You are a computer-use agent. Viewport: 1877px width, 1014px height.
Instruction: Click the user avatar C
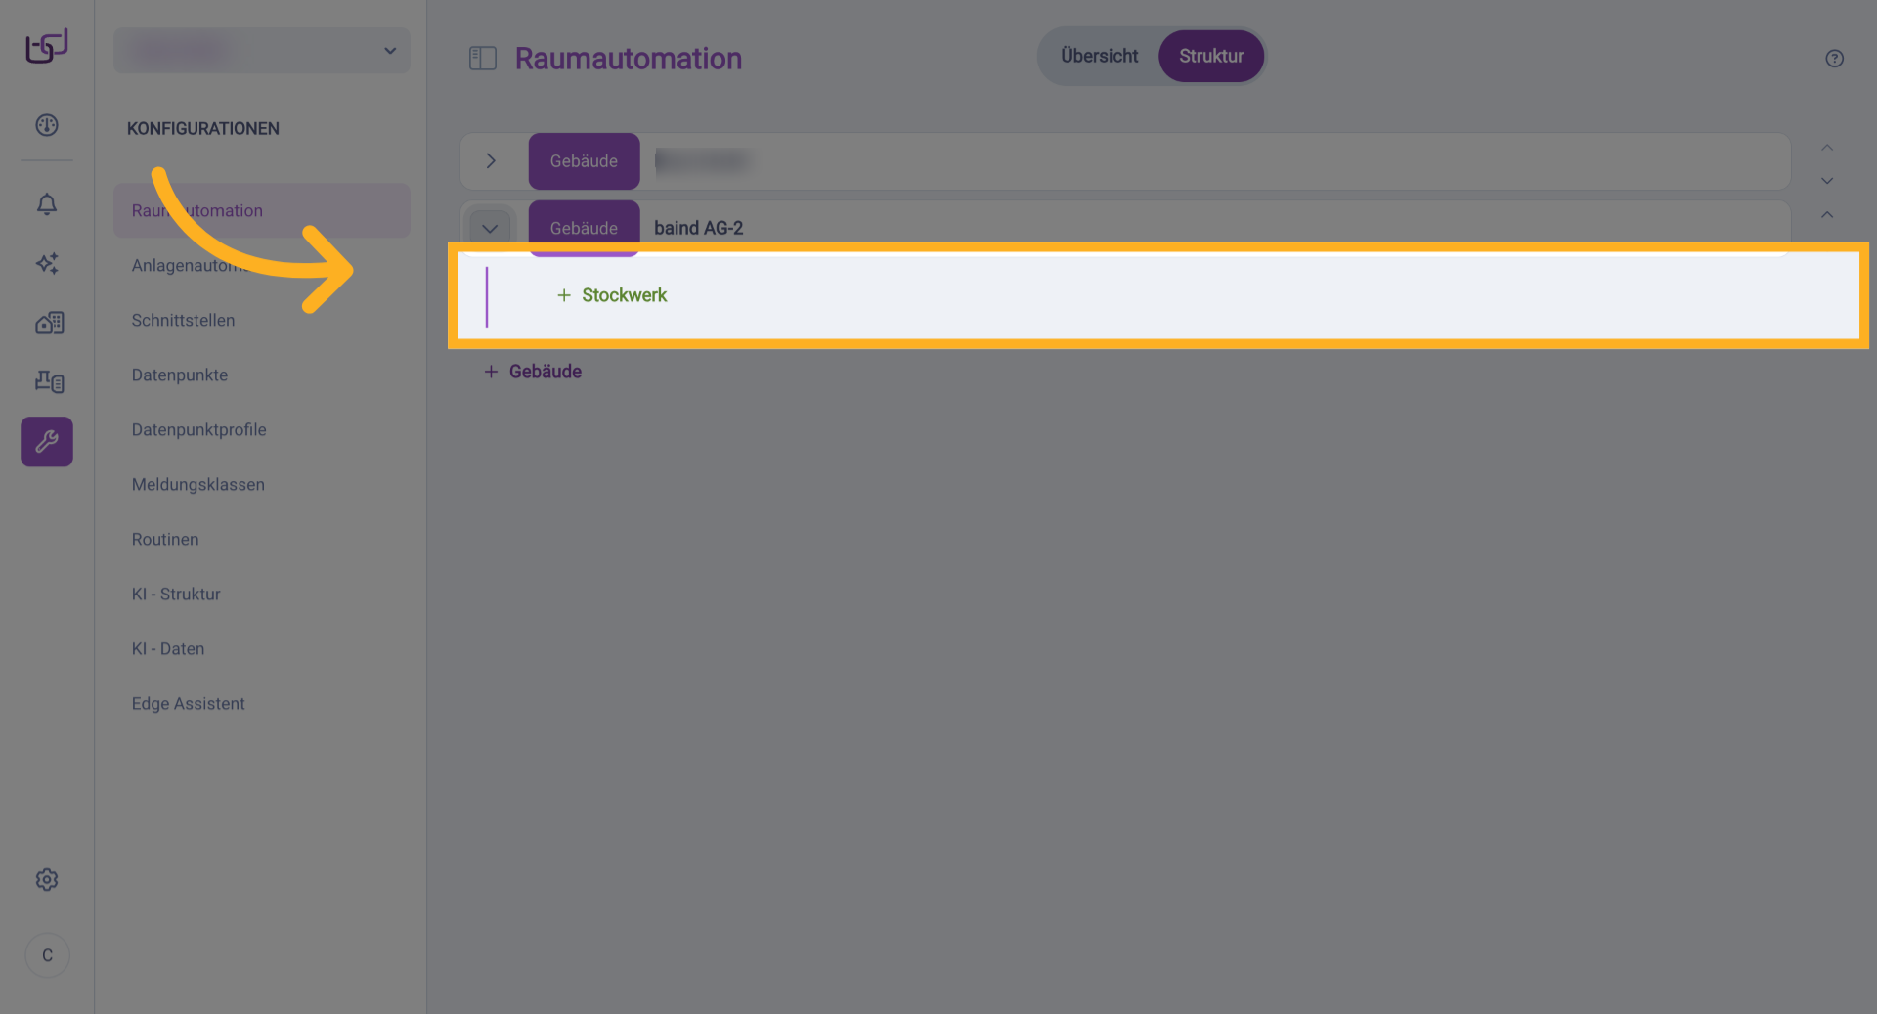[x=47, y=955]
